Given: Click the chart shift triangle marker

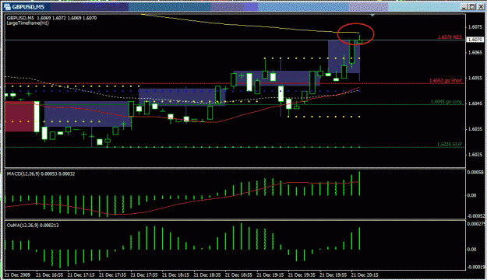Looking at the screenshot, I should (372, 16).
